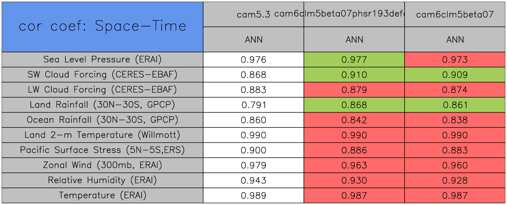Select the cam5.3 column header
This screenshot has height=205, width=507.
point(253,14)
